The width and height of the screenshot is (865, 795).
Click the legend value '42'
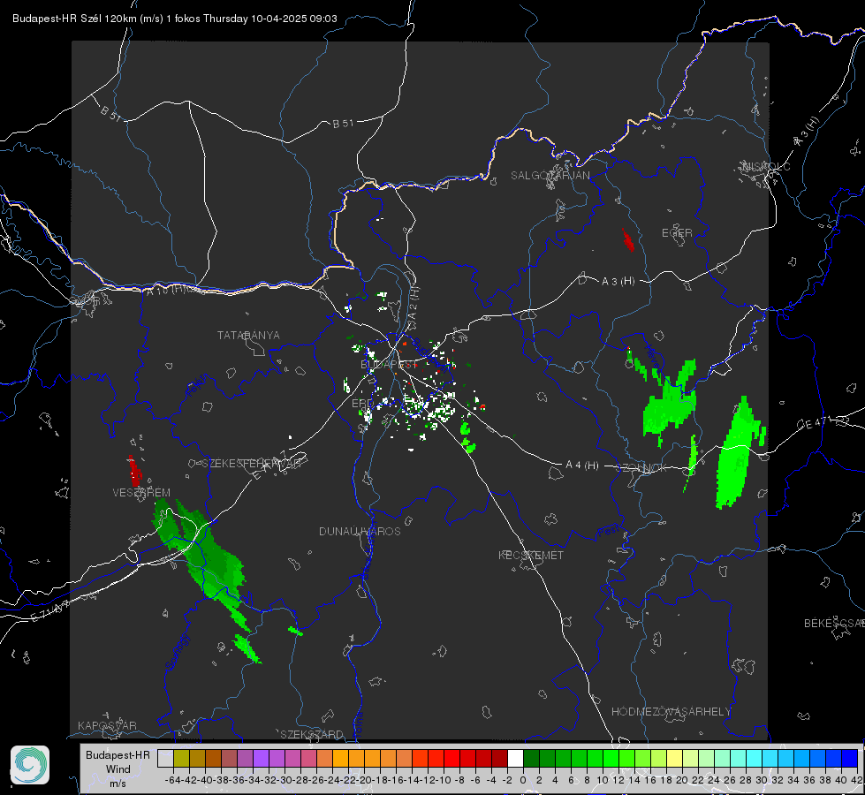(857, 780)
